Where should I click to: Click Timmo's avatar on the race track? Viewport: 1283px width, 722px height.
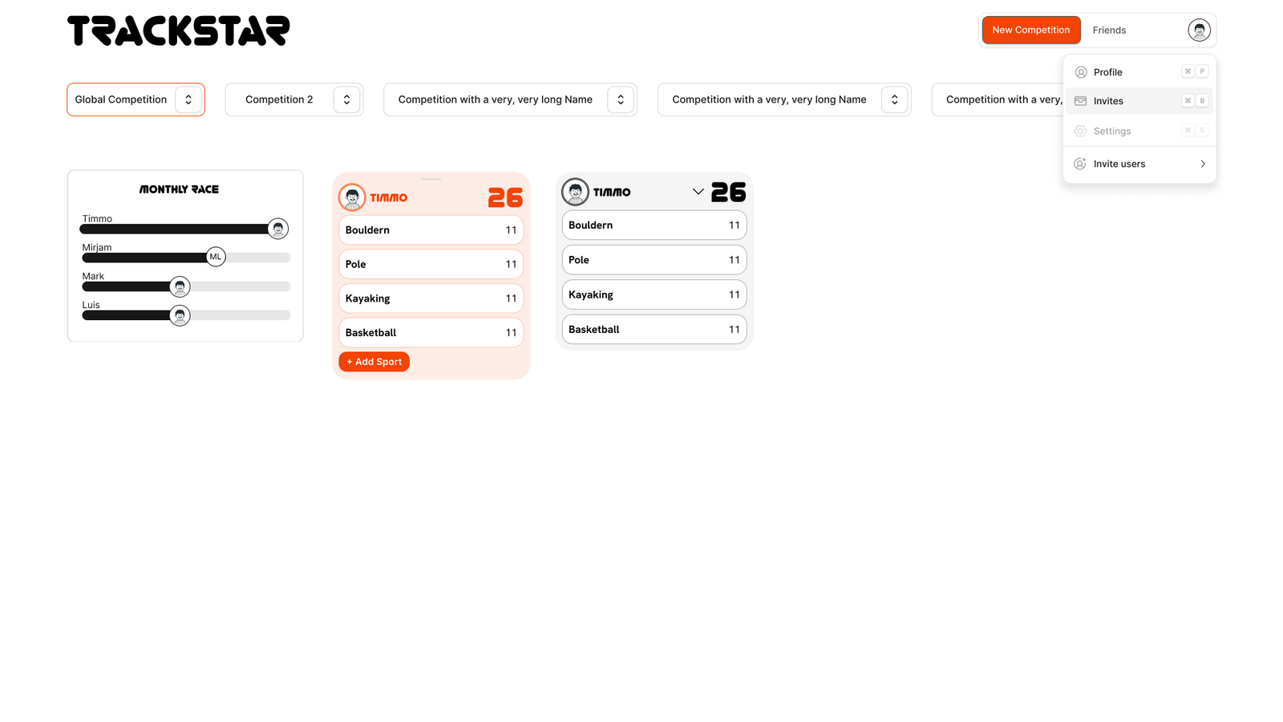point(277,229)
